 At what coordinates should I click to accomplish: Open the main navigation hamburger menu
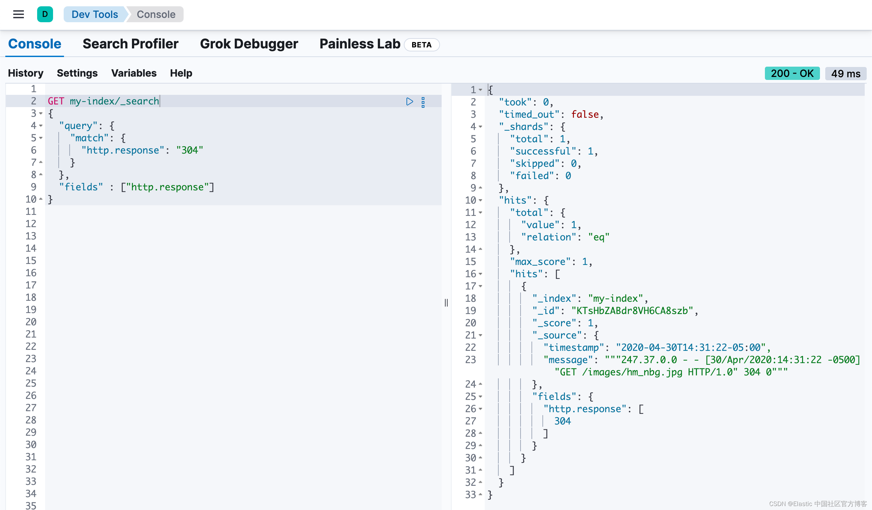tap(18, 14)
